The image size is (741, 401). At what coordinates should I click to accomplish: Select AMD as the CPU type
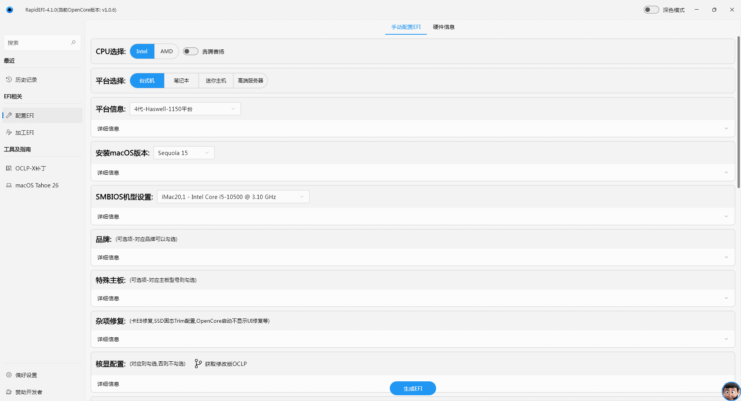pos(166,51)
